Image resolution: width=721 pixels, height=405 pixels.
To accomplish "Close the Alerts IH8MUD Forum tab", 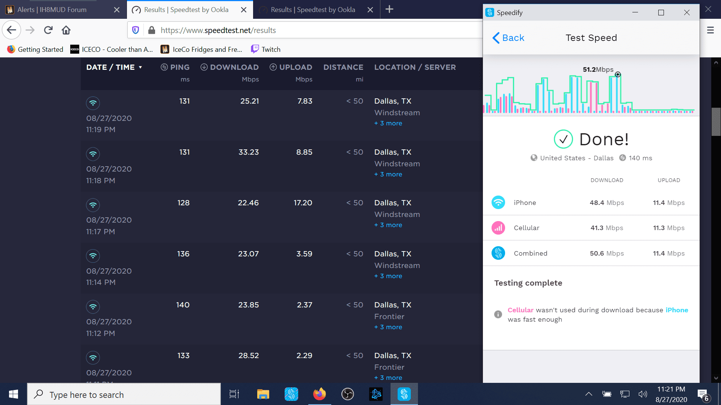I will pyautogui.click(x=117, y=10).
